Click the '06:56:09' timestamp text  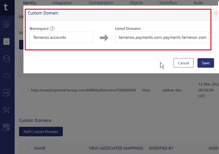[206, 90]
